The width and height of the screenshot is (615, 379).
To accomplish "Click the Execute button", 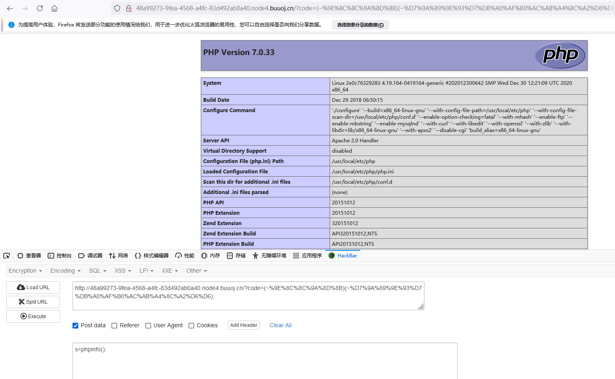I will (33, 317).
